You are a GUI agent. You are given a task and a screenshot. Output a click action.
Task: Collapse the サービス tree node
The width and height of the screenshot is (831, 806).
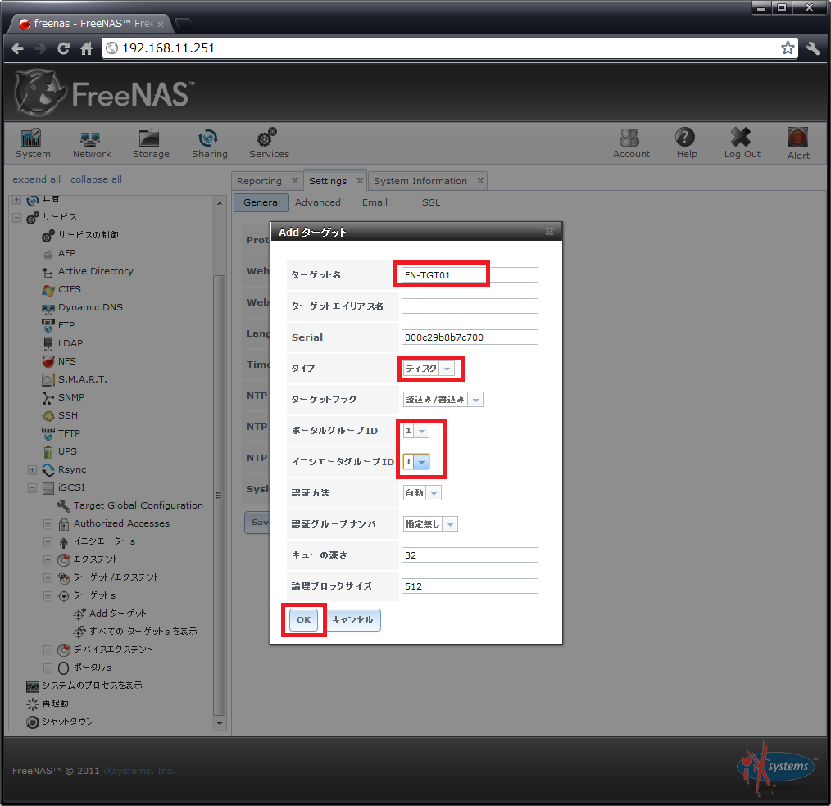tap(17, 218)
